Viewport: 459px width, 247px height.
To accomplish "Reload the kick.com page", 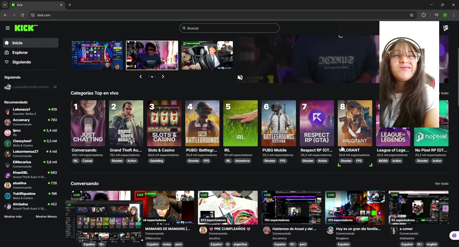I will (x=23, y=15).
